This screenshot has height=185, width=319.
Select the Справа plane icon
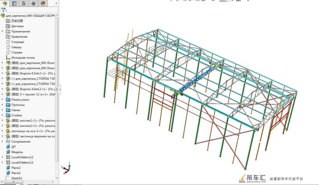[x=8, y=52]
